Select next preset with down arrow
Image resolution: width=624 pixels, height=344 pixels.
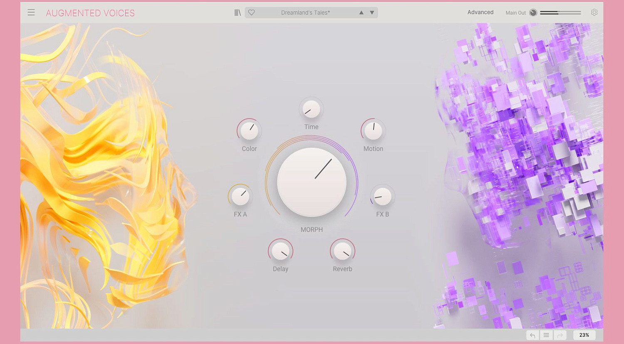(372, 12)
